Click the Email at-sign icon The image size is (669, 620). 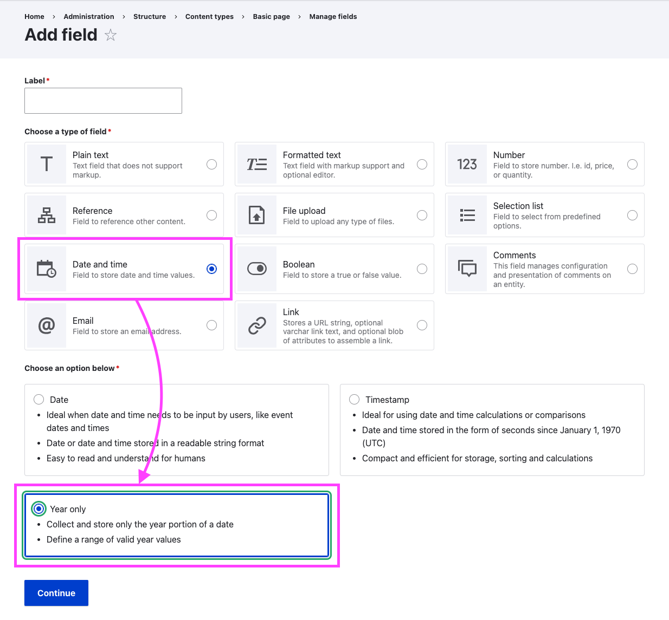47,325
